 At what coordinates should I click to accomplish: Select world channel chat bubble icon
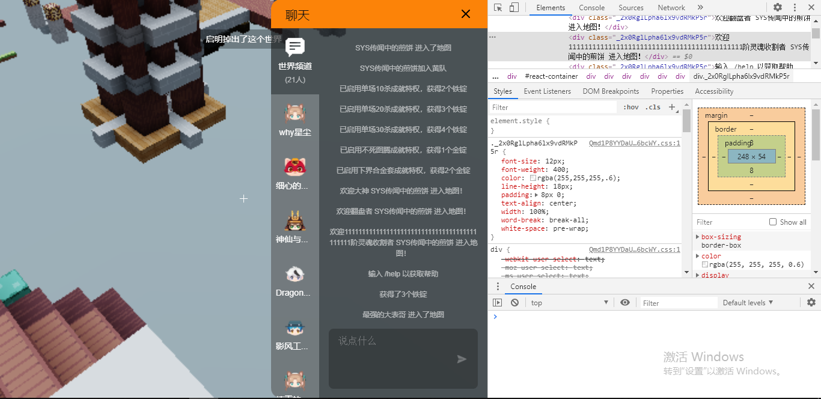coord(295,47)
